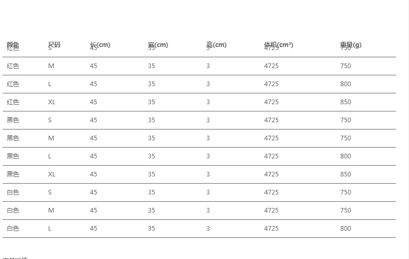Image resolution: width=409 pixels, height=259 pixels.
Task: Select size M in the 白色 row
Action: (51, 211)
